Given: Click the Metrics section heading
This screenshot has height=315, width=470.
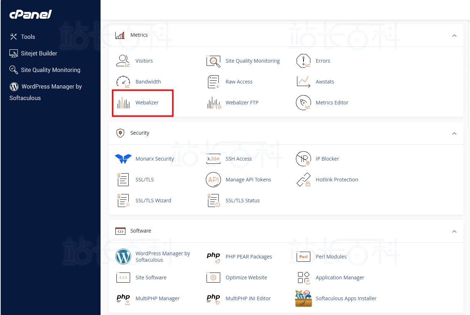Looking at the screenshot, I should (x=139, y=35).
